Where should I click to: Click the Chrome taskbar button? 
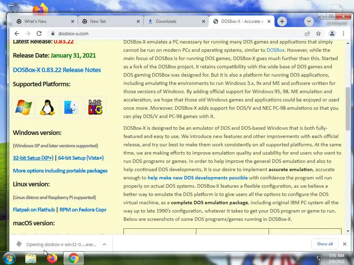[74, 258]
